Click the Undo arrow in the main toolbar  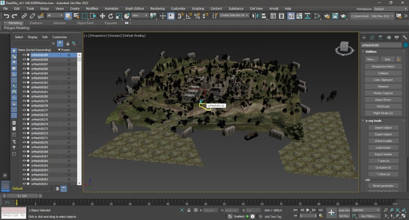click(x=6, y=16)
